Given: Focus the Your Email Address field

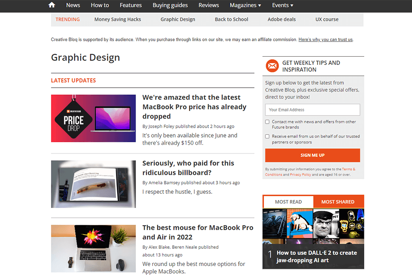Looking at the screenshot, I should 312,110.
